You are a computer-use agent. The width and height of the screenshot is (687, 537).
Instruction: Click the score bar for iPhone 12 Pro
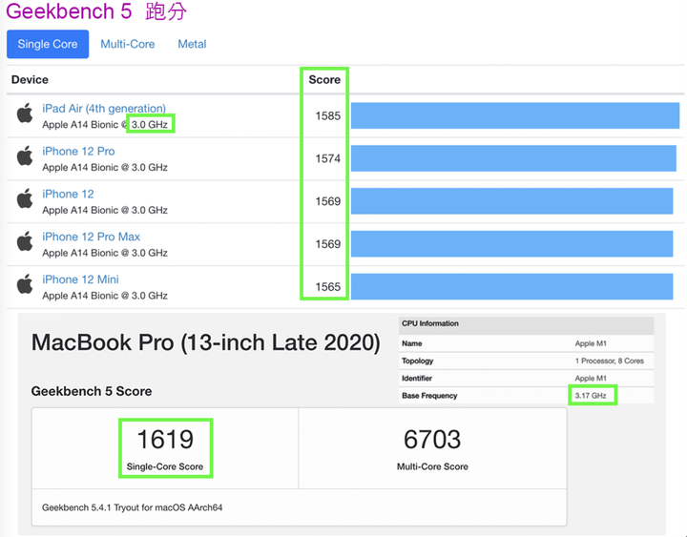tap(513, 158)
